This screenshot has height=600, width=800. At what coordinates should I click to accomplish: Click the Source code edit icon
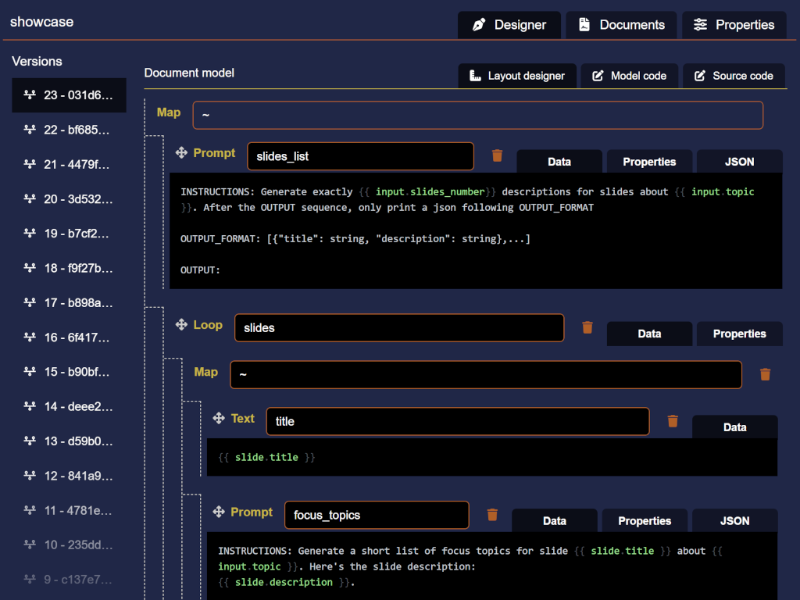[699, 76]
